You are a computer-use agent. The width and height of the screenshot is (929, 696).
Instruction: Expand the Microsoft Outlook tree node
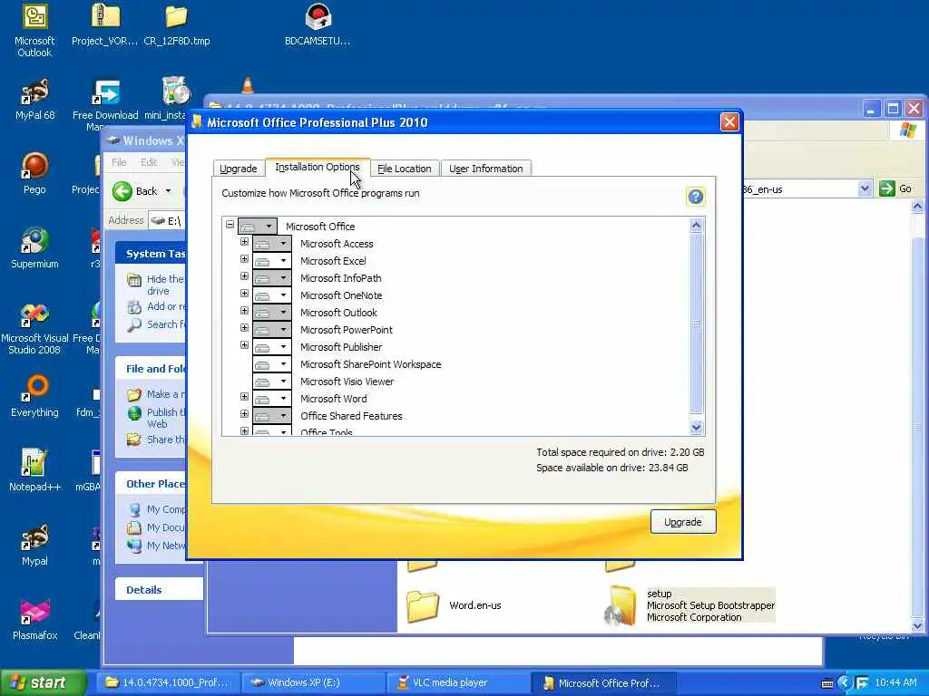244,311
